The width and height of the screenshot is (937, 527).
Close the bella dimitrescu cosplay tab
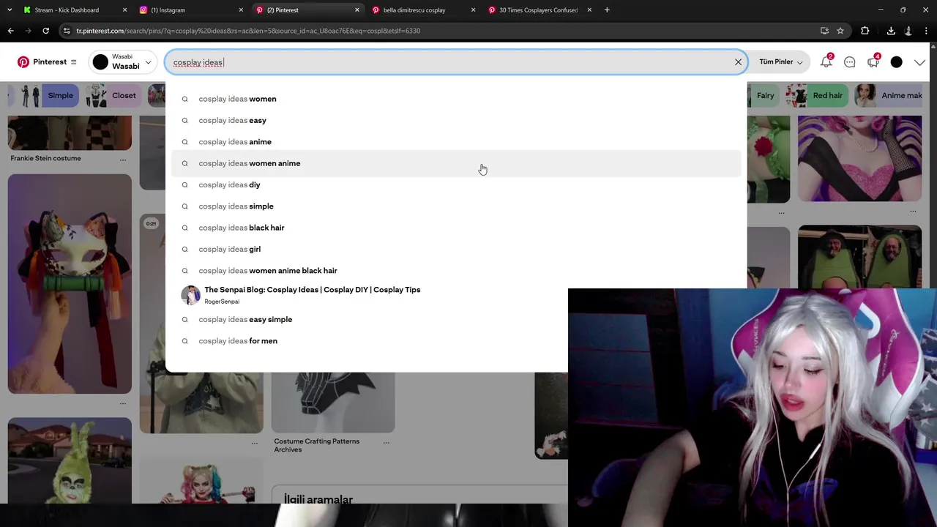tap(473, 10)
